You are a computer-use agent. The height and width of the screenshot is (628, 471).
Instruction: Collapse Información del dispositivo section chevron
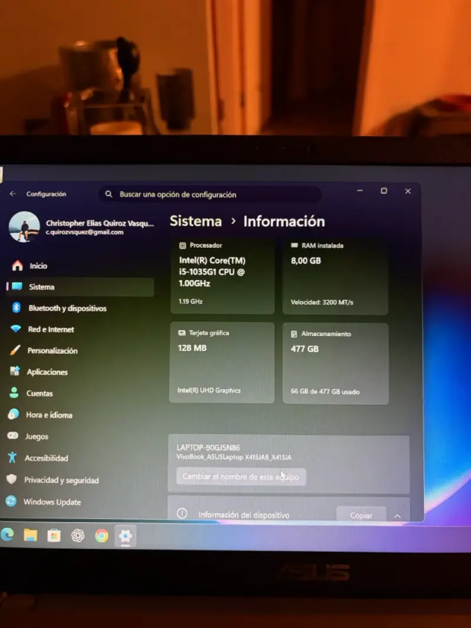pyautogui.click(x=397, y=516)
